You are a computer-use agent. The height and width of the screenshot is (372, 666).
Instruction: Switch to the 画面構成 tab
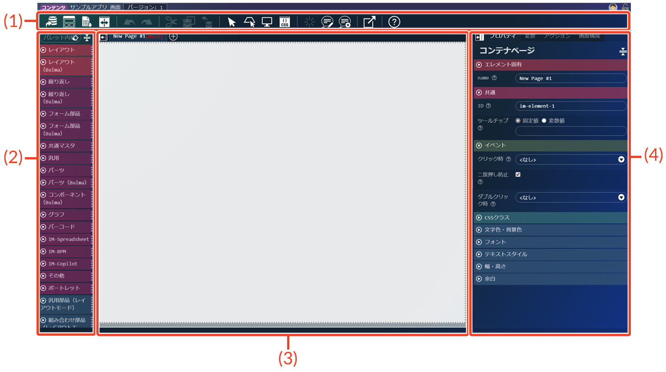(x=589, y=36)
